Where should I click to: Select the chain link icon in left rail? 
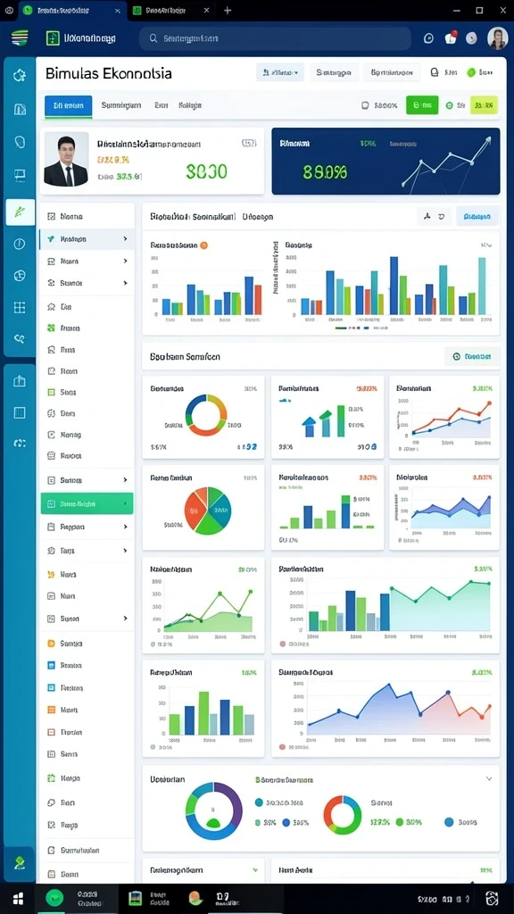20,338
